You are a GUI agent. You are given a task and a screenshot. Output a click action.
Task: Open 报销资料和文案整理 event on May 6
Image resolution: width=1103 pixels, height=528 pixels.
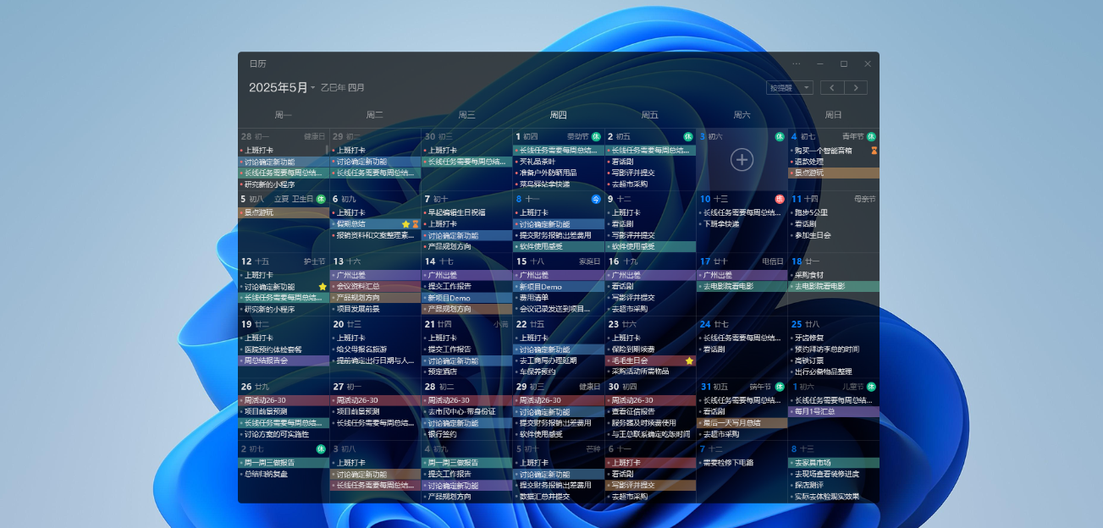coord(375,235)
